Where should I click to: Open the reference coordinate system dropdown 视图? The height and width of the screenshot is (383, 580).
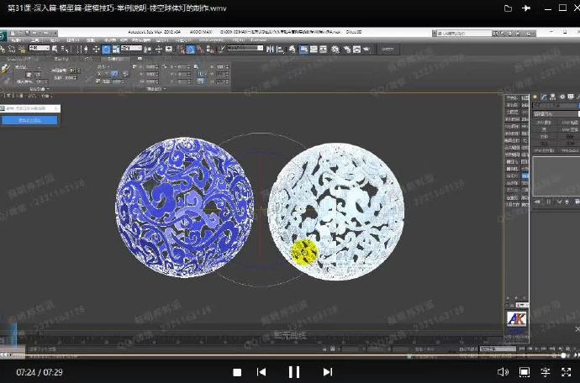point(131,48)
